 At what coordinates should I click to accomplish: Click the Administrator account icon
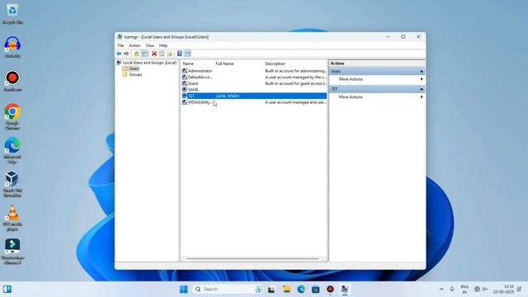click(185, 71)
